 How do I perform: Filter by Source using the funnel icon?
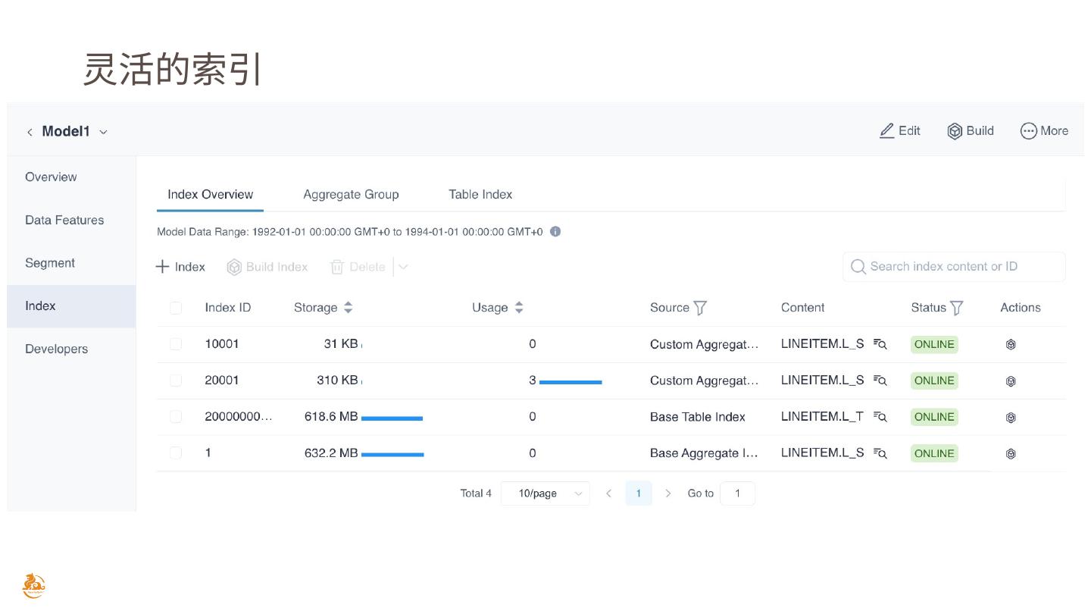tap(700, 308)
